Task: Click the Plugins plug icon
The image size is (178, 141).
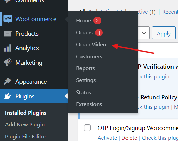Action: 8,96
